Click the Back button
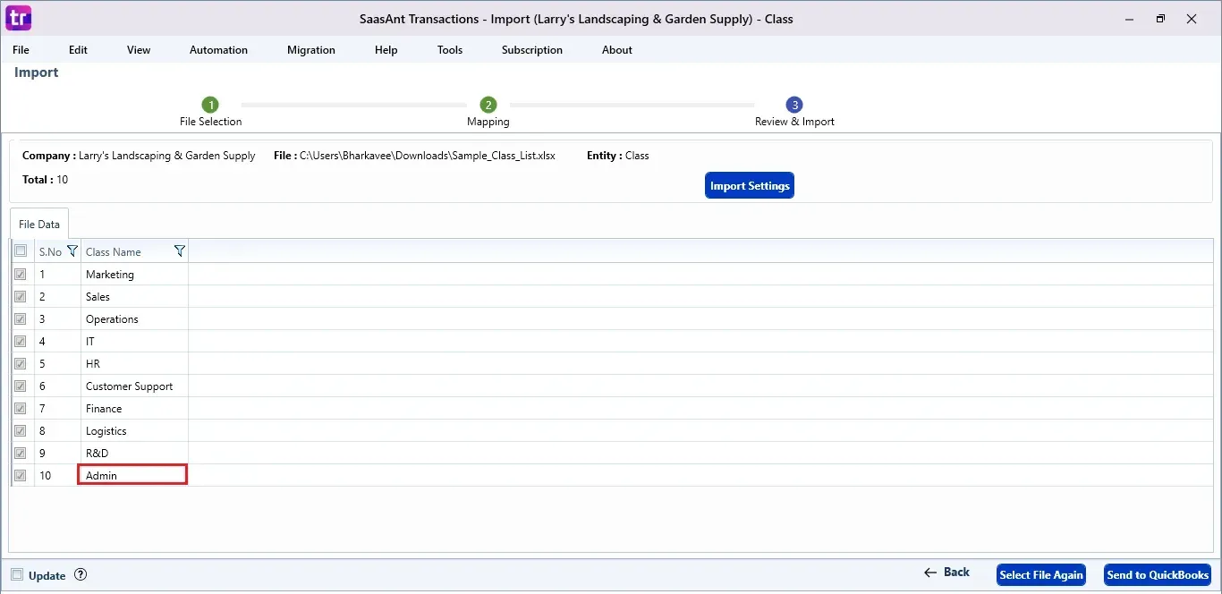Image resolution: width=1222 pixels, height=594 pixels. (x=947, y=573)
